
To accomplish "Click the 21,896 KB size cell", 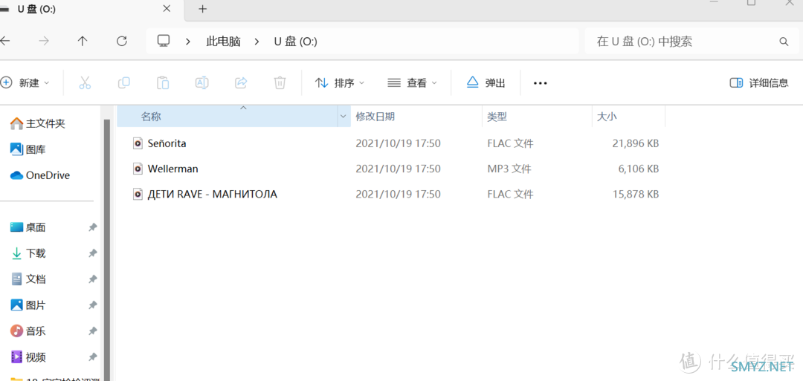I will pos(636,143).
